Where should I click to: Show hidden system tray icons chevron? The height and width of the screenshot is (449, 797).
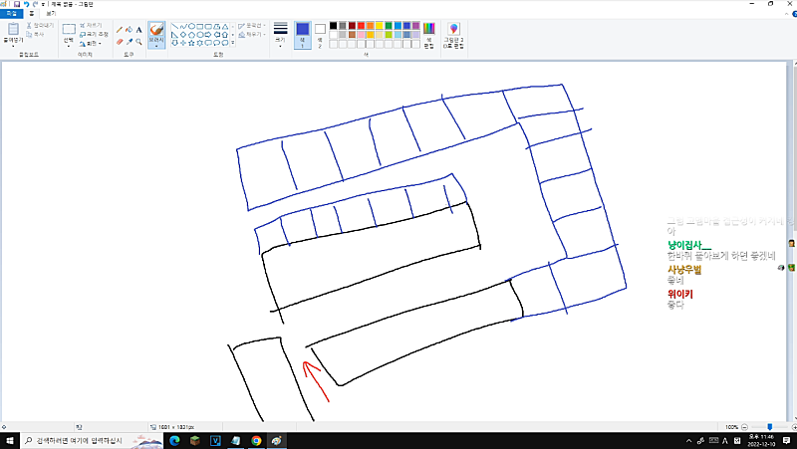point(688,441)
